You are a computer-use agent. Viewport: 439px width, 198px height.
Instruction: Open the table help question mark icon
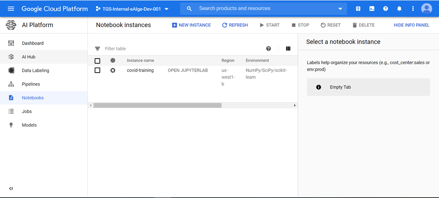pos(269,49)
